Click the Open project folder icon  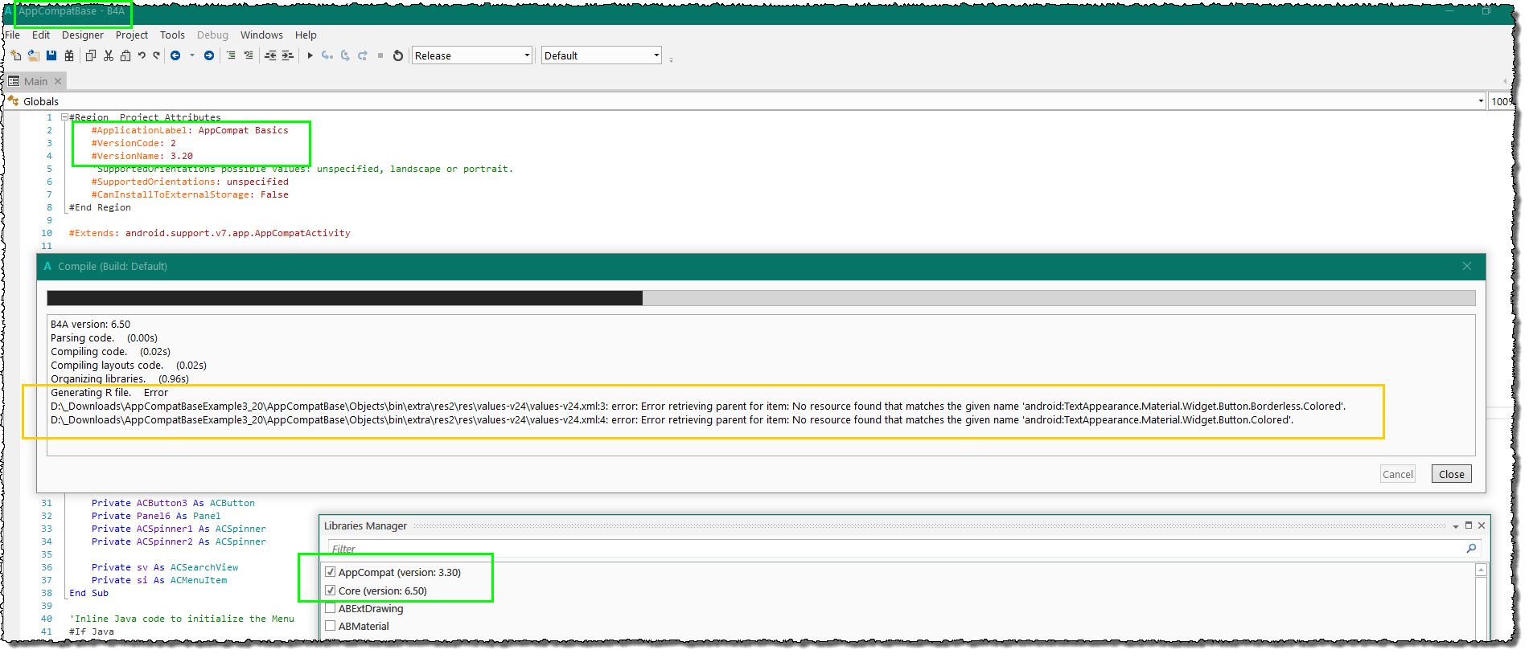coord(34,55)
